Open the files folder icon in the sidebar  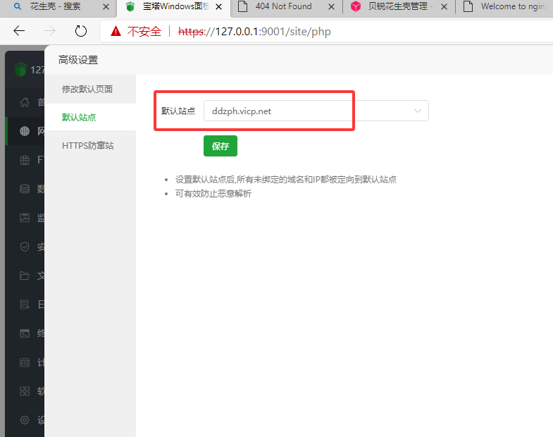[x=25, y=276]
